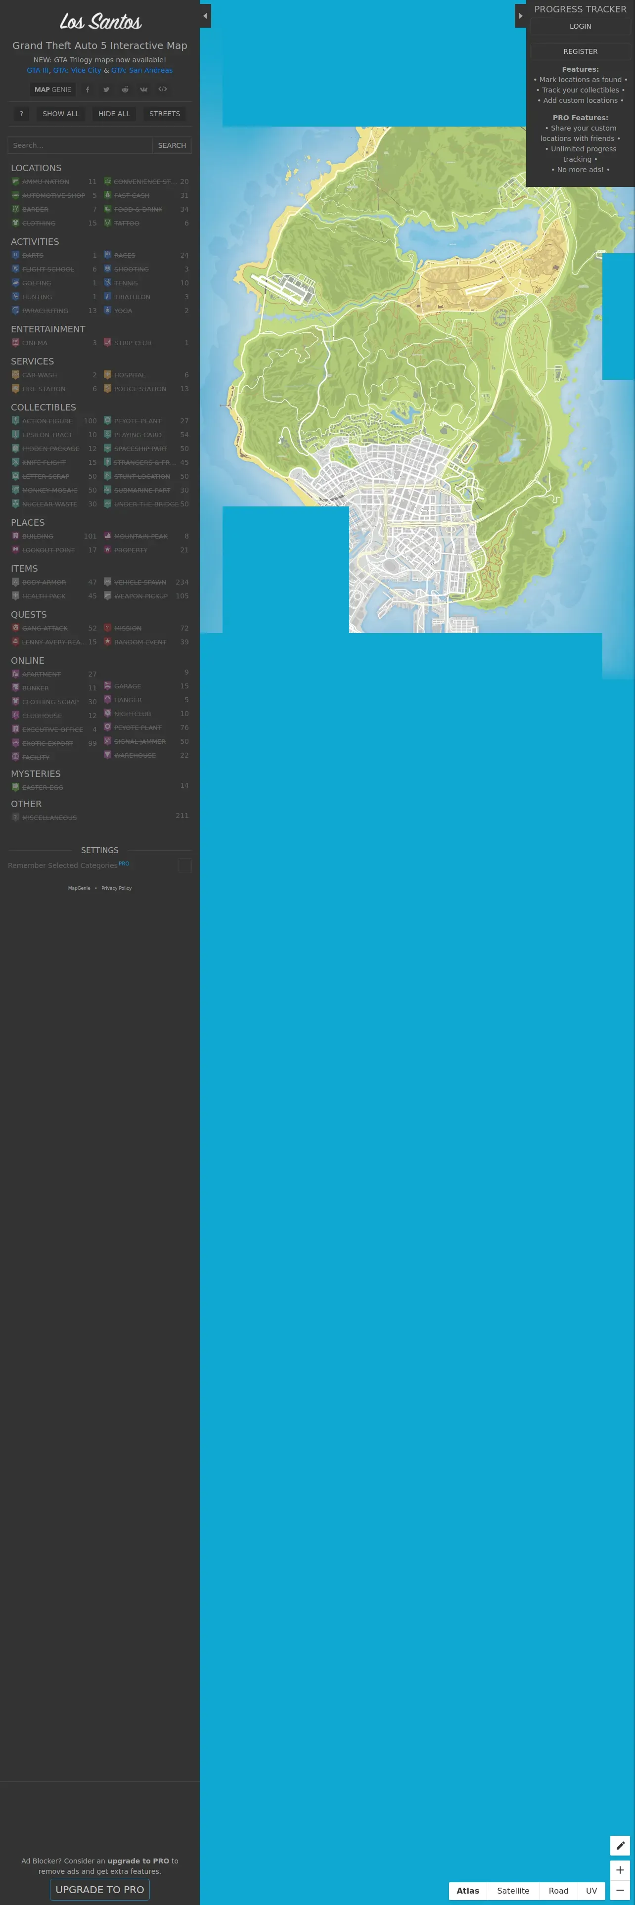This screenshot has height=1905, width=635.
Task: Show Convenience Store markers
Action: (145, 181)
